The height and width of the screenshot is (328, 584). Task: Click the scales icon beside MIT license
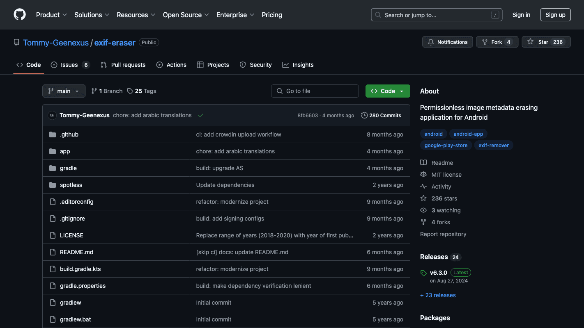423,175
